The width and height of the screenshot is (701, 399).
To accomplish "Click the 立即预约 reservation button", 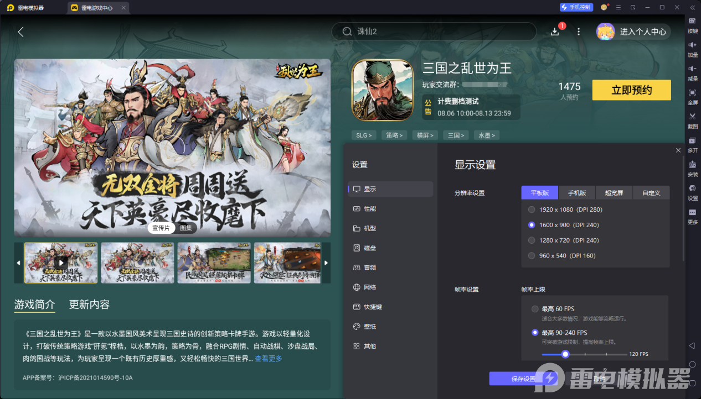I will pos(631,90).
